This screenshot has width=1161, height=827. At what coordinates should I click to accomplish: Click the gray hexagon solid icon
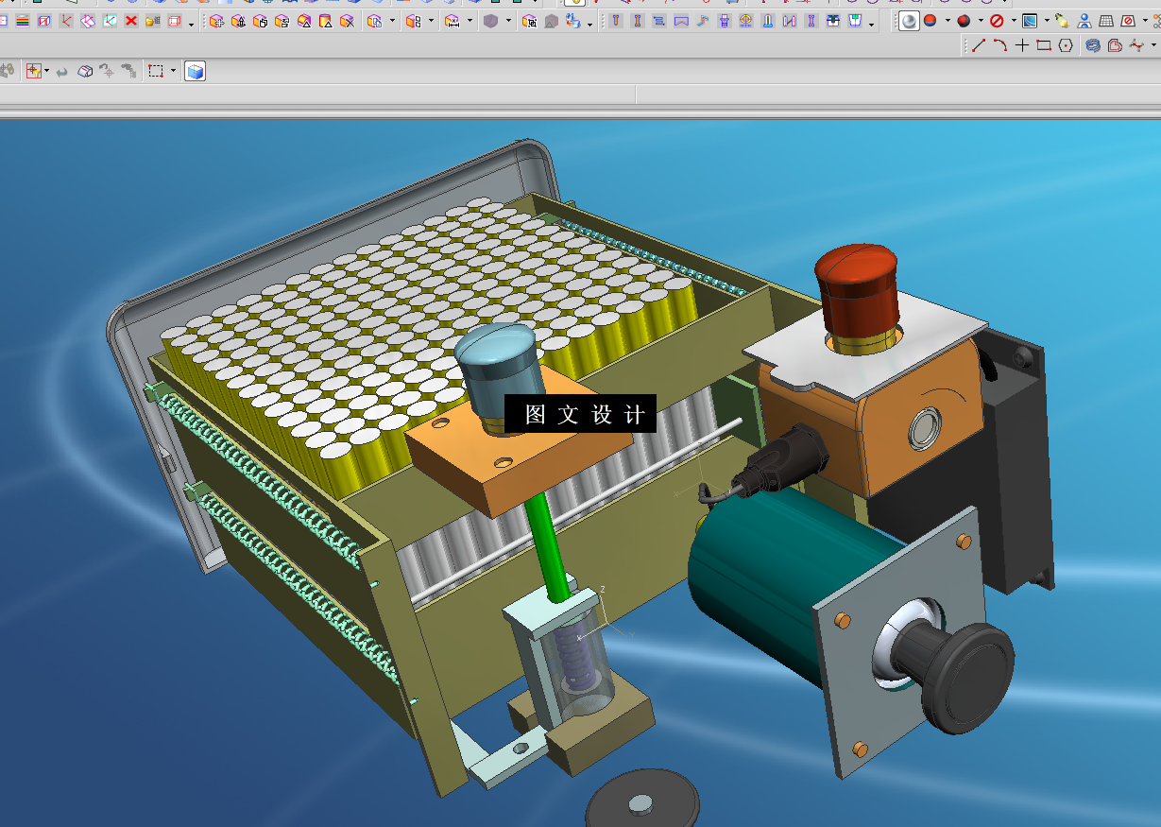tap(490, 21)
